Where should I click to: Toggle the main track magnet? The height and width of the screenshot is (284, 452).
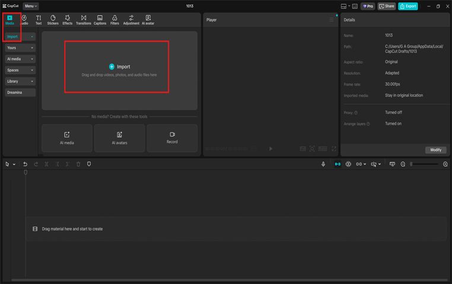pyautogui.click(x=338, y=164)
